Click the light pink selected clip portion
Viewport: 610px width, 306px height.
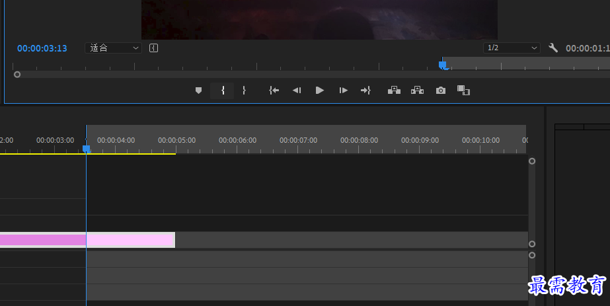point(130,240)
